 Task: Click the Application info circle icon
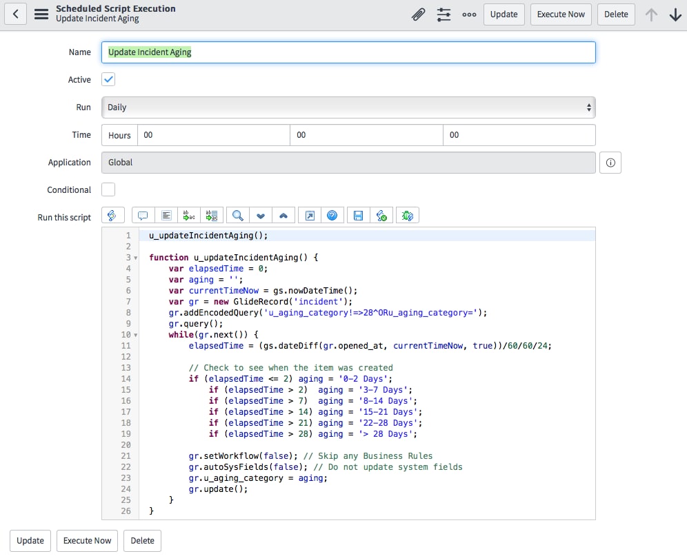coord(610,162)
